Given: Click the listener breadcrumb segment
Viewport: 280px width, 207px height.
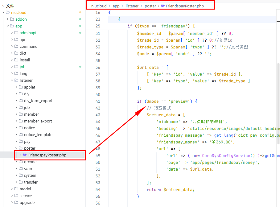Looking at the screenshot, I should coord(132,6).
